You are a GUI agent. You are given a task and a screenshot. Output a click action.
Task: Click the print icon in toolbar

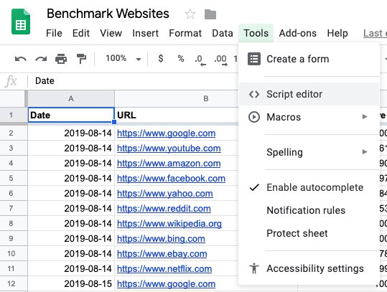coord(61,59)
